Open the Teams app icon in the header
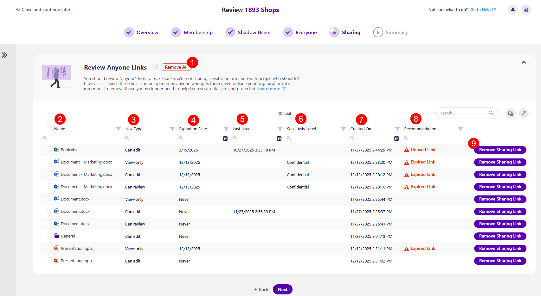The width and height of the screenshot is (541, 296). tap(526, 9)
